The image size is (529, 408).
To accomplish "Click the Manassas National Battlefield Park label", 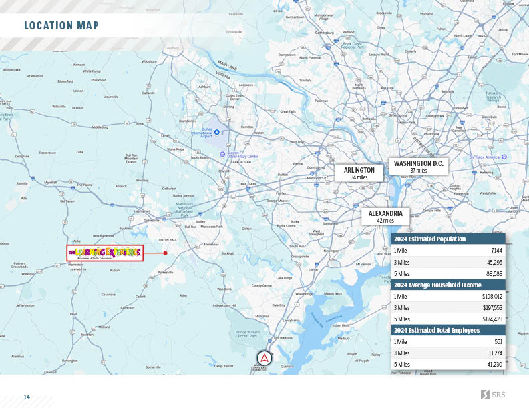I will (184, 209).
